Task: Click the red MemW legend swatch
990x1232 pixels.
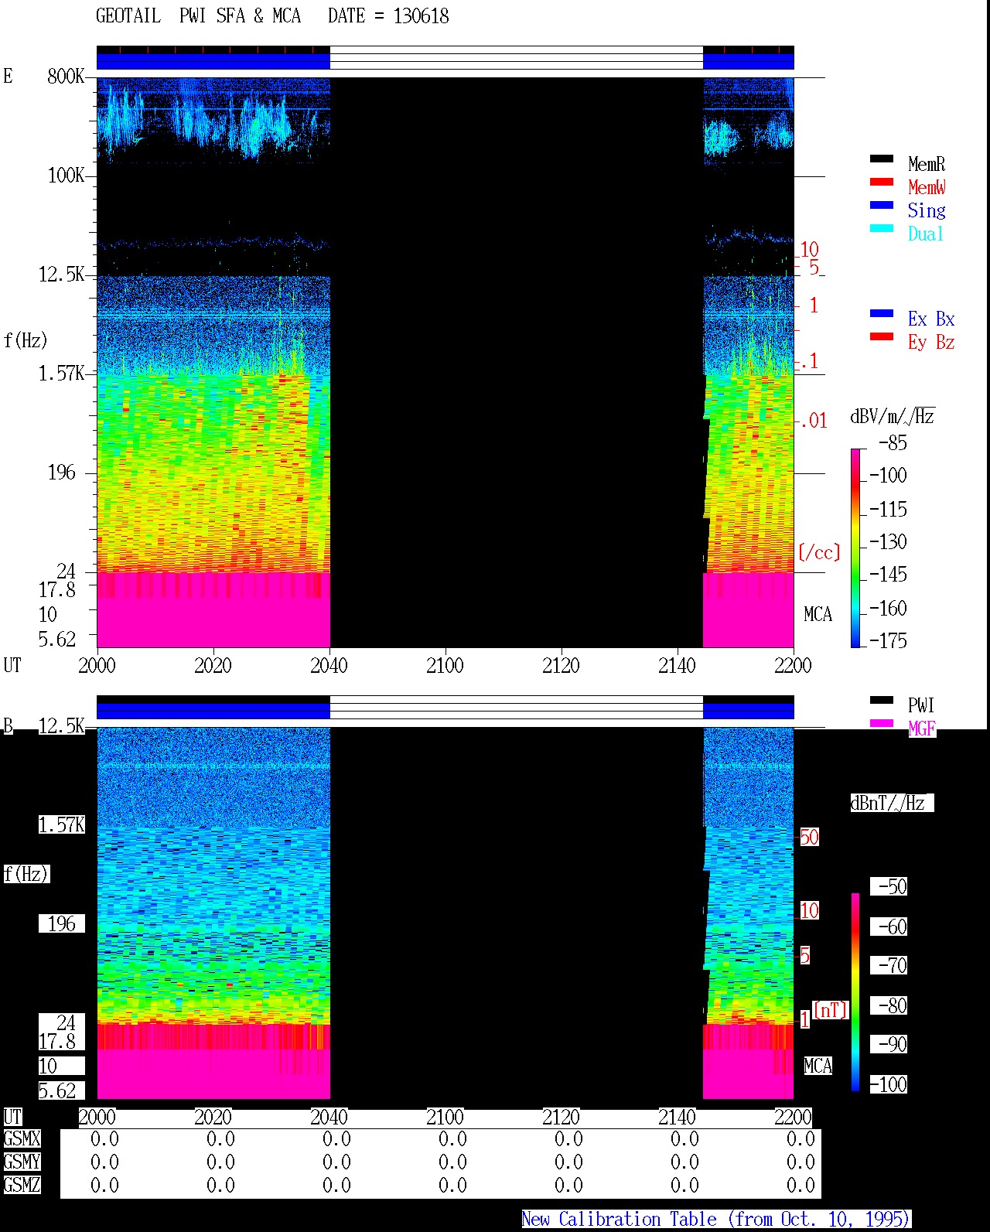Action: pos(881,183)
